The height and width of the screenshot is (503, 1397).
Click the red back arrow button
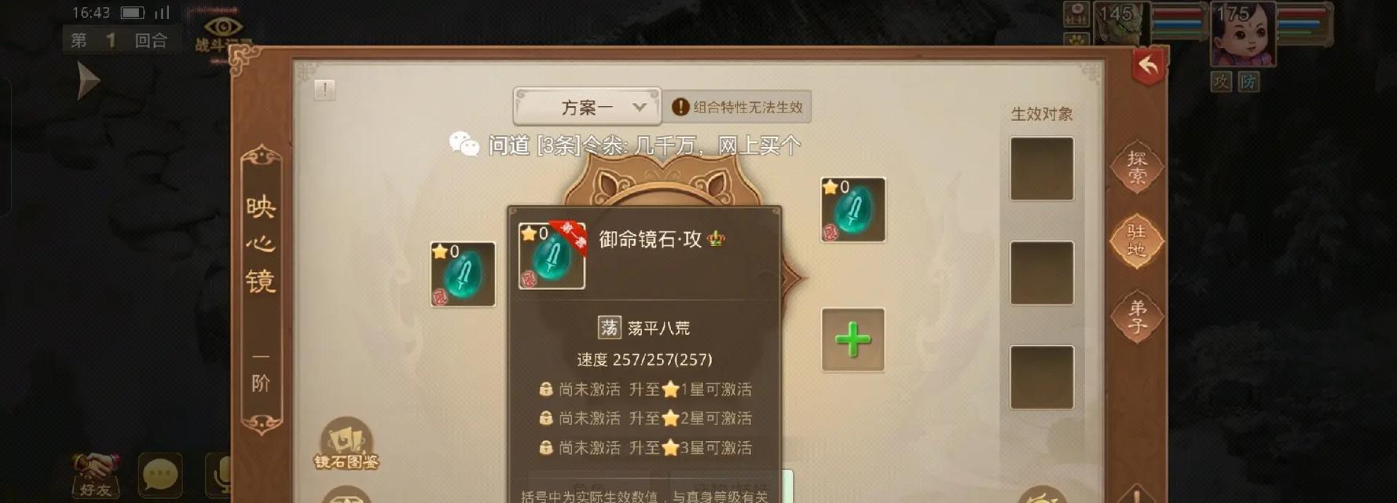1148,67
